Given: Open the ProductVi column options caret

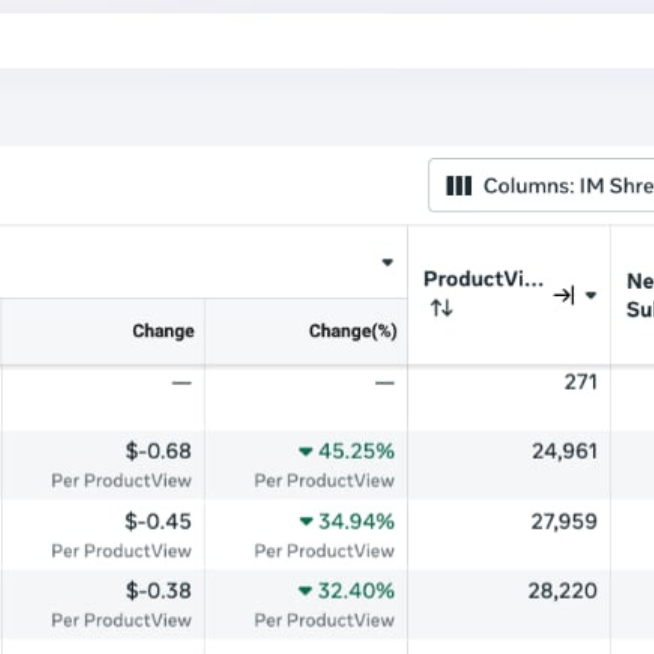Looking at the screenshot, I should pos(591,295).
